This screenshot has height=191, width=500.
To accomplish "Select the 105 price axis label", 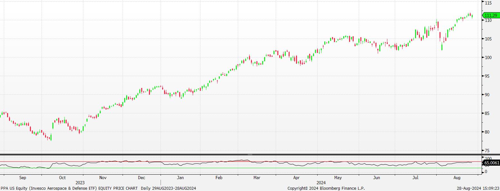I will tap(488, 39).
